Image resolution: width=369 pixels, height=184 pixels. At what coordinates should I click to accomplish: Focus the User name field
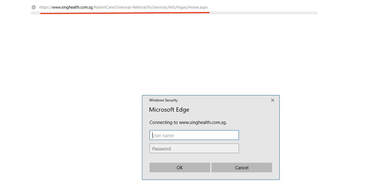194,135
